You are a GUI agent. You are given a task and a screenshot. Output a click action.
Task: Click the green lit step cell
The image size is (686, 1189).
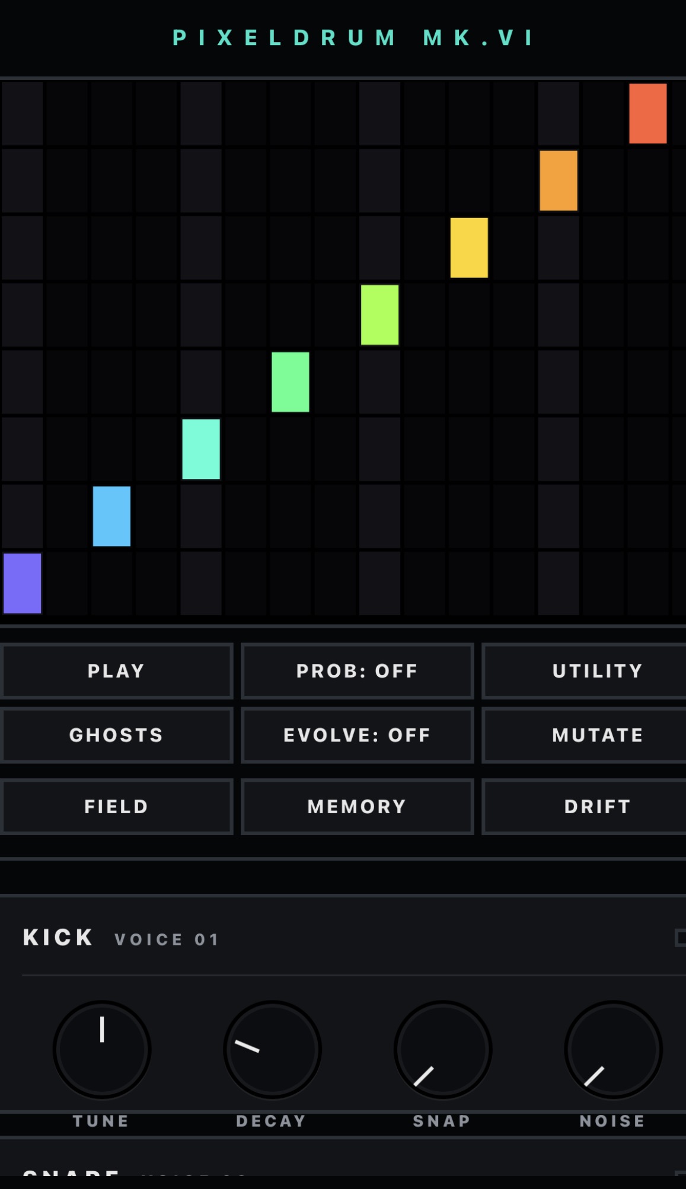point(291,382)
